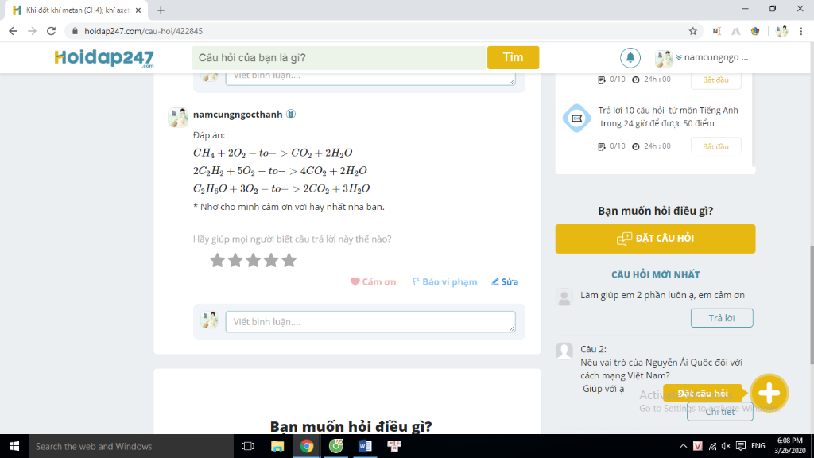Screen dimensions: 814x458
Task: Open question 'Làm giúp em 2 phần'
Action: coord(662,295)
